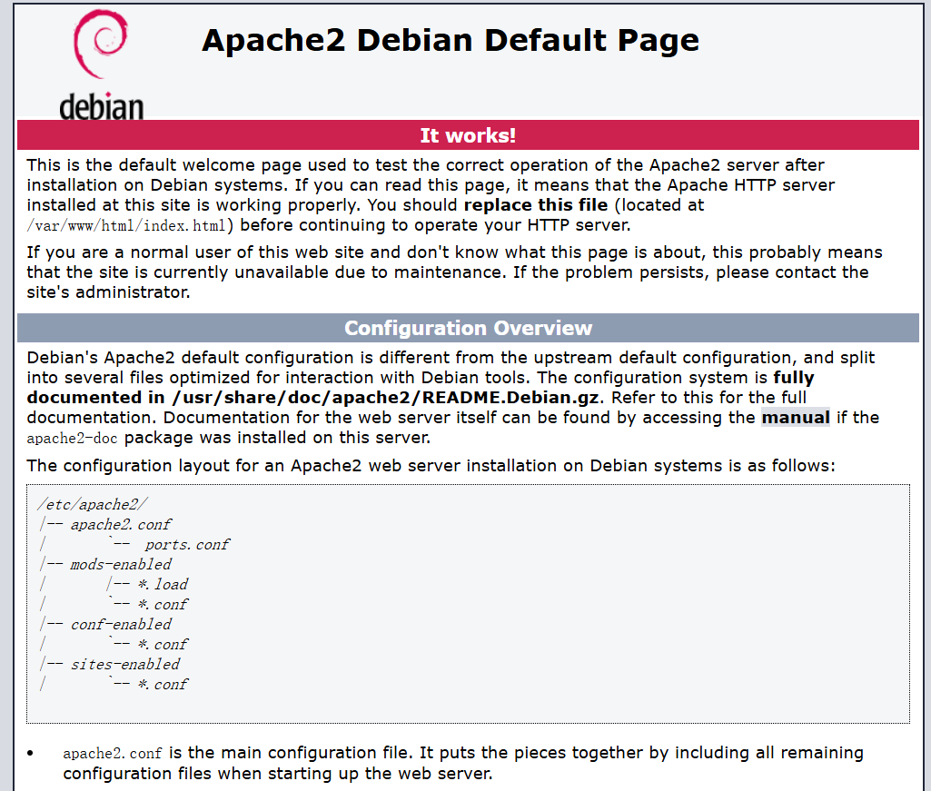Click the Debian swirl logo
The image size is (931, 791).
[x=100, y=44]
